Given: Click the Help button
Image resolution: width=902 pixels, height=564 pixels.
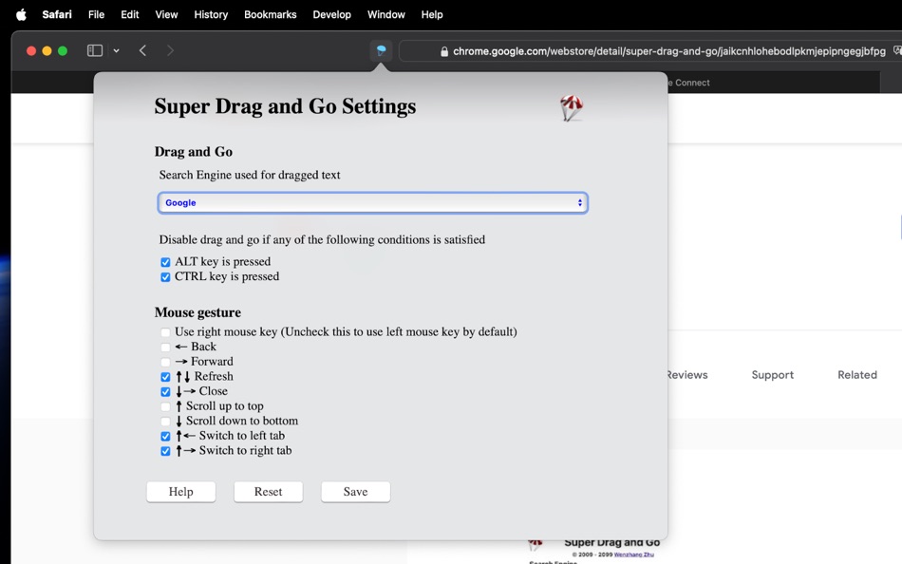Looking at the screenshot, I should [x=181, y=492].
